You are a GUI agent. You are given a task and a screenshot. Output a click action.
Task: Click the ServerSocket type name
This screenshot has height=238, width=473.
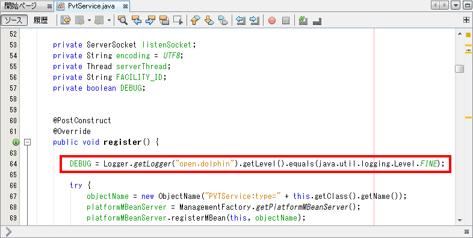click(111, 45)
